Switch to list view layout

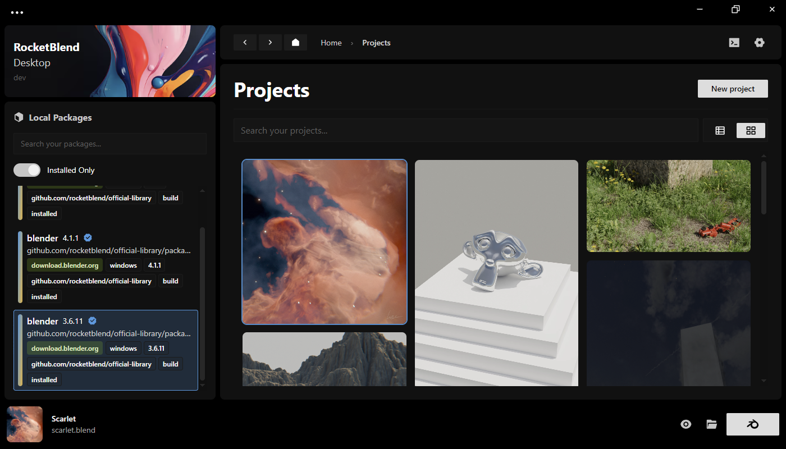pyautogui.click(x=720, y=131)
